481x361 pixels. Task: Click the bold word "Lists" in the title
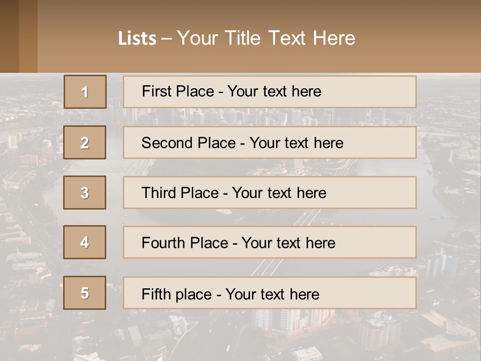pos(137,39)
